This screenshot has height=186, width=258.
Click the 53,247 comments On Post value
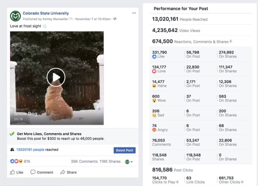pyautogui.click(x=193, y=140)
